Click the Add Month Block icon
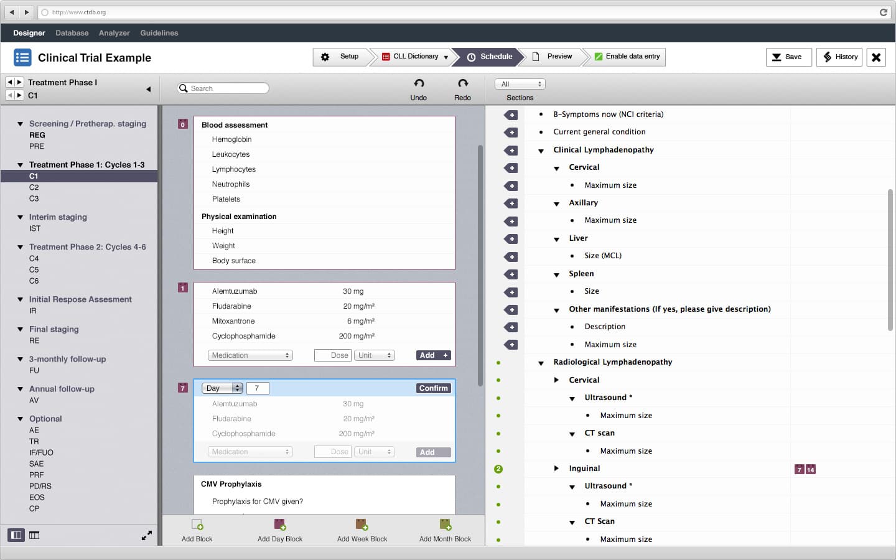896x560 pixels. 445,525
